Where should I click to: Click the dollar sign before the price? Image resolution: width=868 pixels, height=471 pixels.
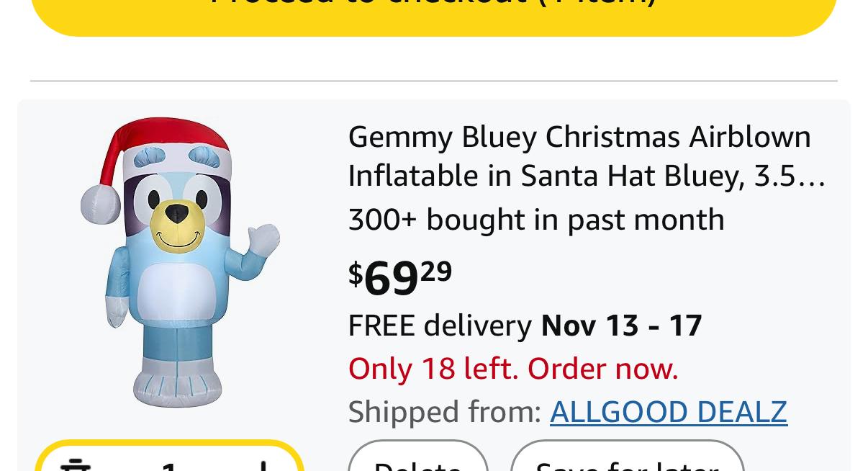pos(356,274)
